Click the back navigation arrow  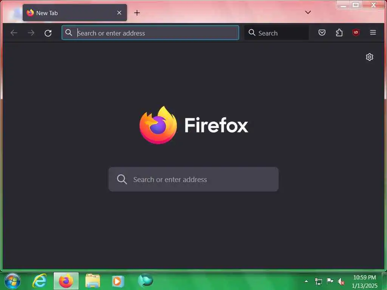14,33
